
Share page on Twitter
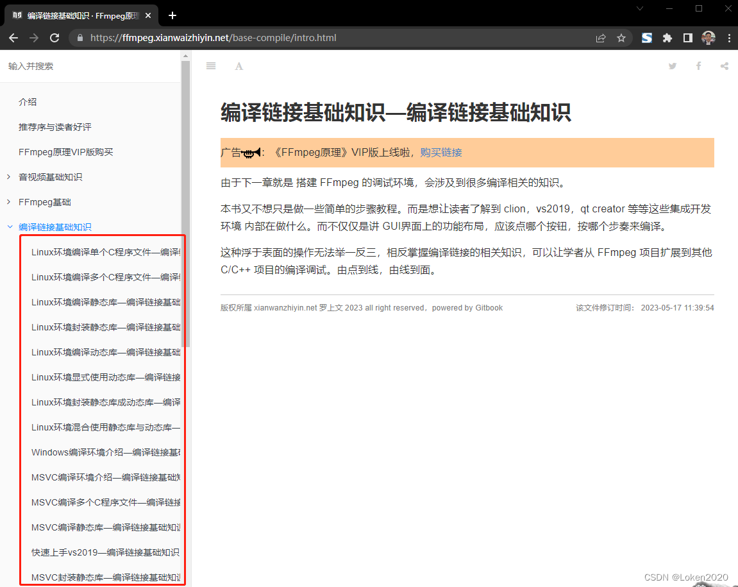click(673, 66)
